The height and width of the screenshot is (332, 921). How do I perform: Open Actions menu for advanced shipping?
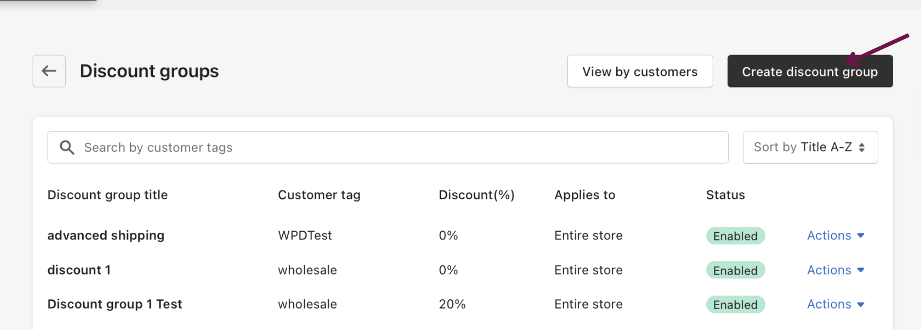835,236
